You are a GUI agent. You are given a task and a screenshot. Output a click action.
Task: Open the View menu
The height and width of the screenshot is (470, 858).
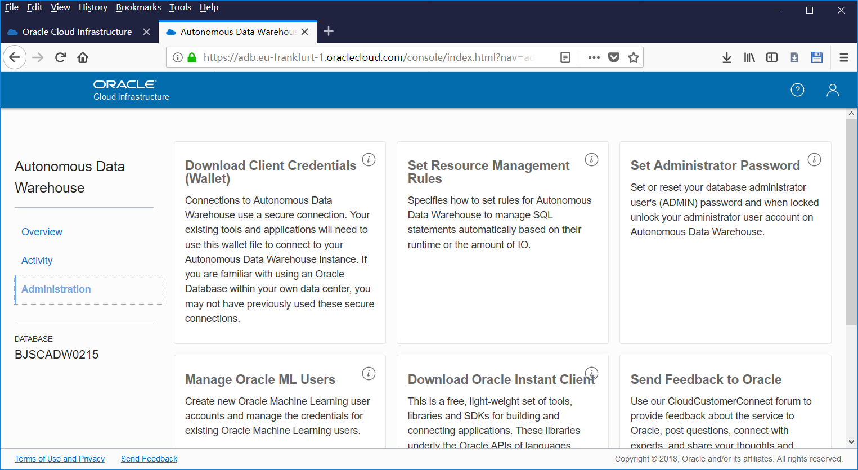[x=60, y=7]
